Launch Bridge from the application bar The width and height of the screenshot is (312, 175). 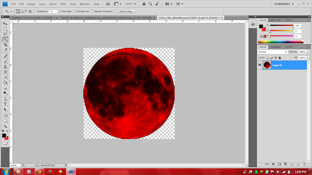coord(108,4)
